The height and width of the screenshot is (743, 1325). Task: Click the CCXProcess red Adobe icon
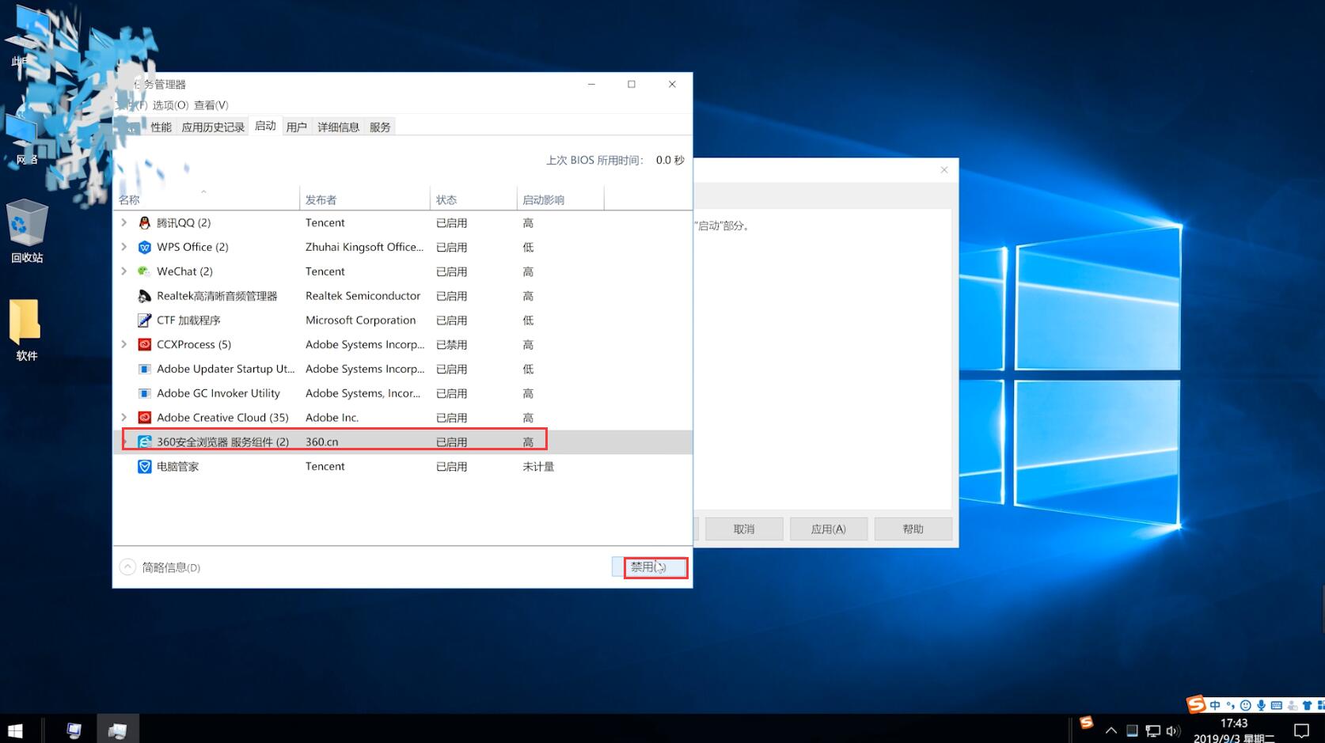(x=144, y=345)
